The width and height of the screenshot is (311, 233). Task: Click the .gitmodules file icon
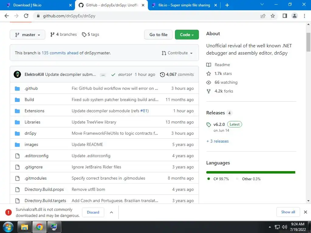17,178
